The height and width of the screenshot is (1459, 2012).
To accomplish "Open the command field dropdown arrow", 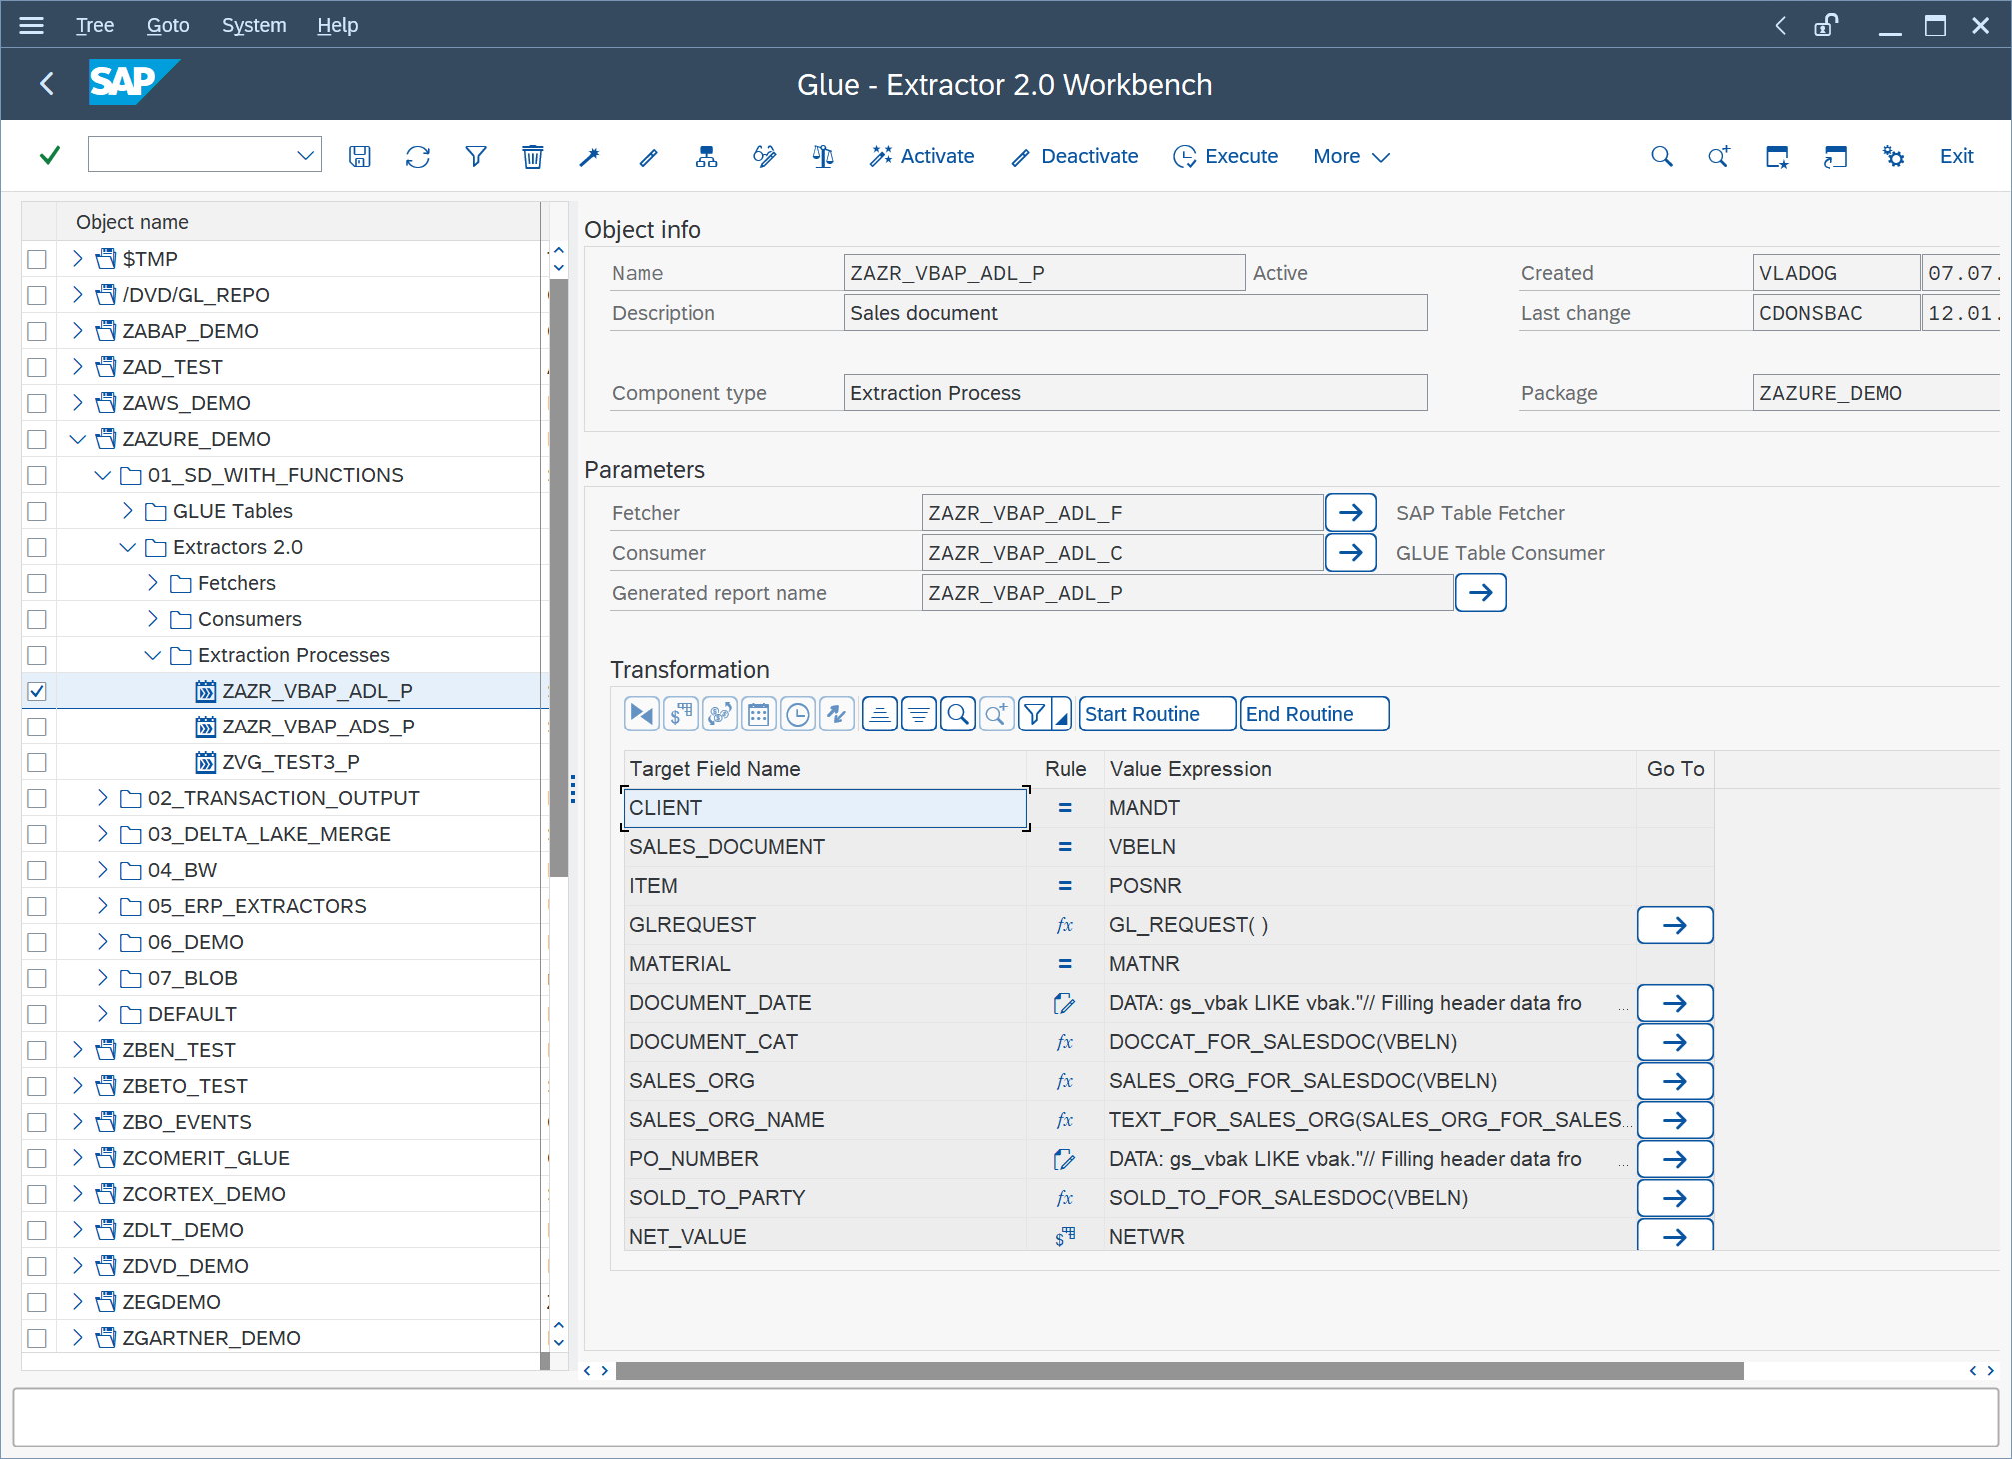I will pos(305,155).
